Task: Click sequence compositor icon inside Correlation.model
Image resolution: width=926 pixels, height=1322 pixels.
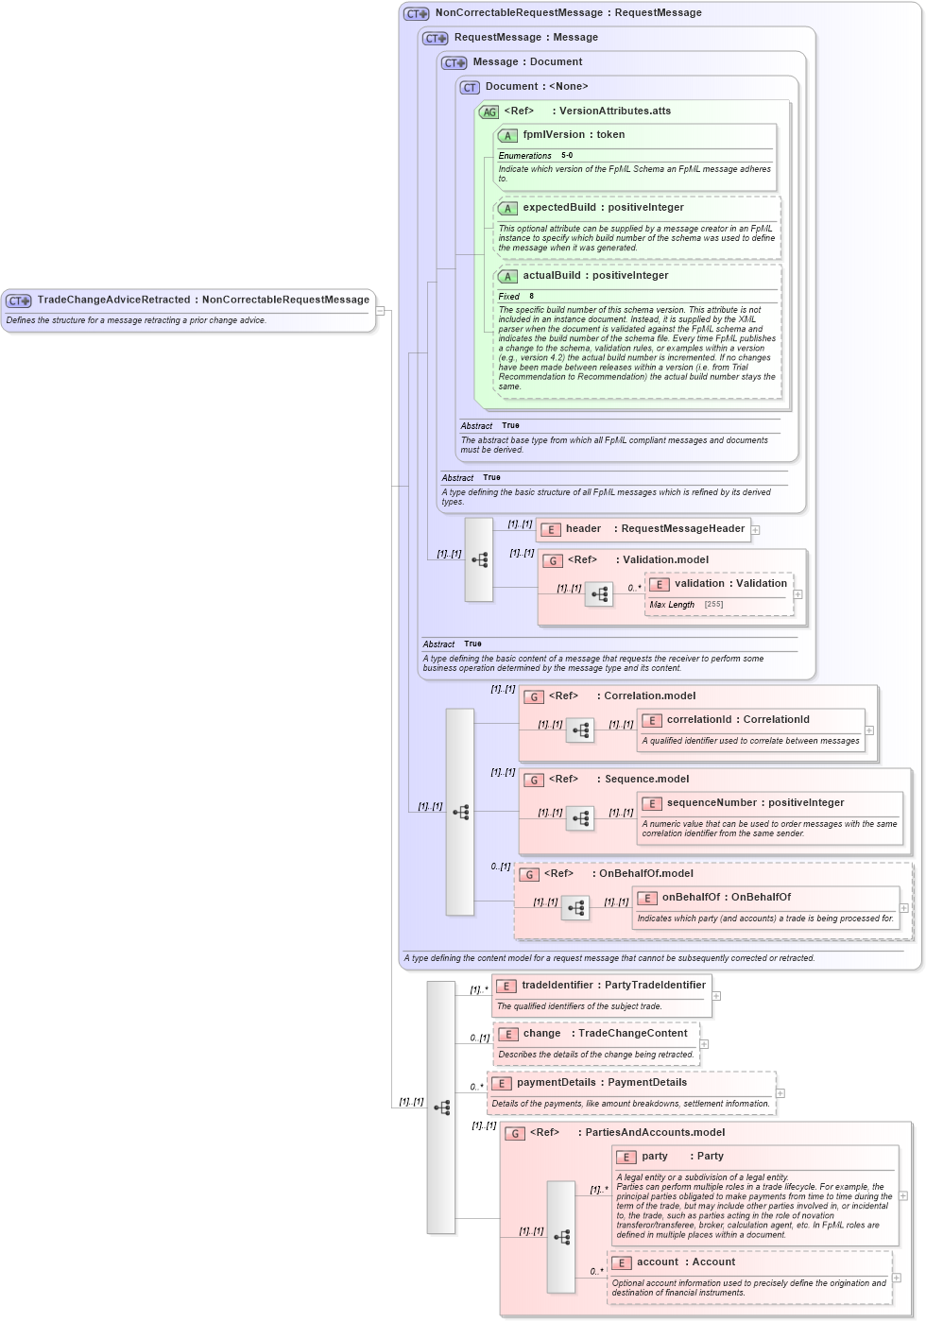Action: [x=580, y=730]
